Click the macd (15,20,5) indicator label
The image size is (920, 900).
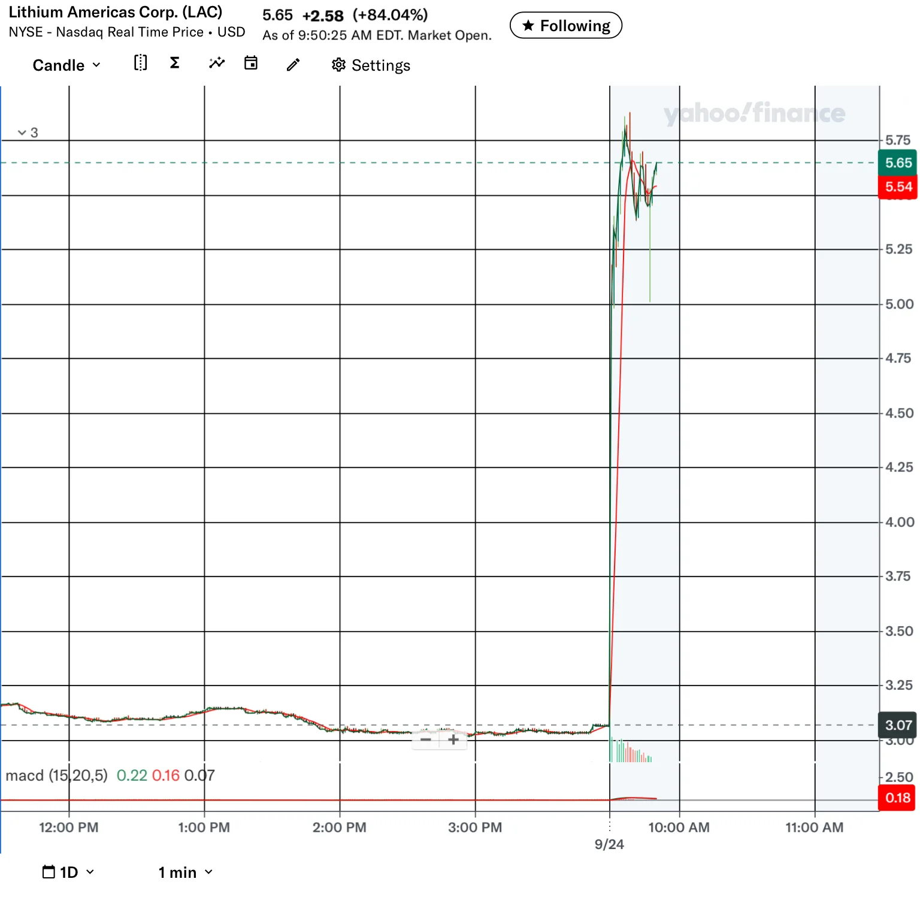coord(56,775)
